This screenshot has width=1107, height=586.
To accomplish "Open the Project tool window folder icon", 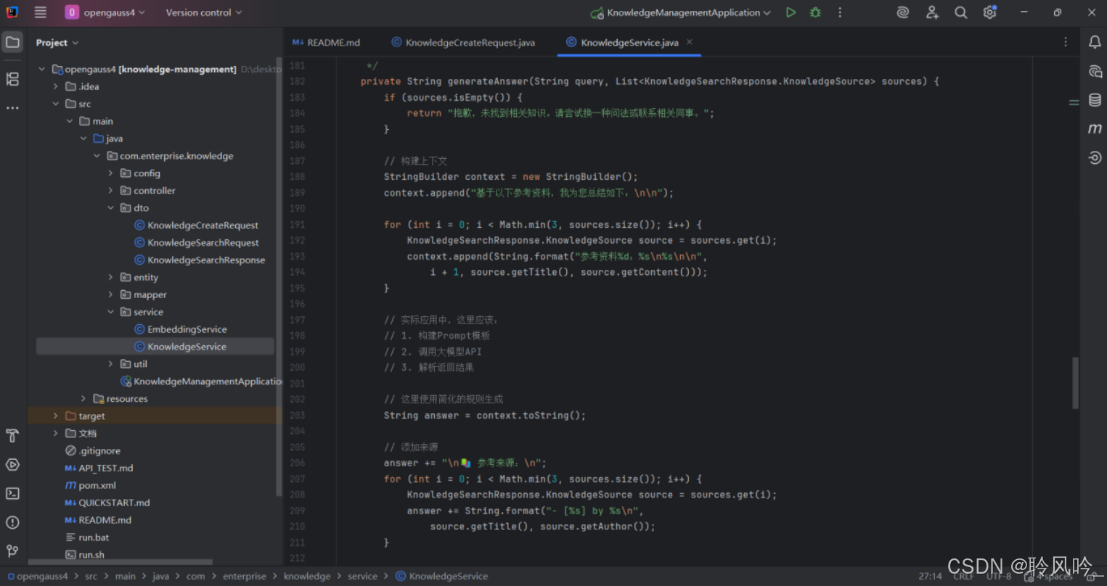I will pos(12,43).
